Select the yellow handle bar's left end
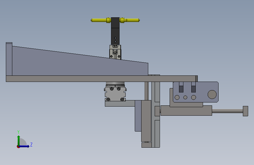 point(91,20)
